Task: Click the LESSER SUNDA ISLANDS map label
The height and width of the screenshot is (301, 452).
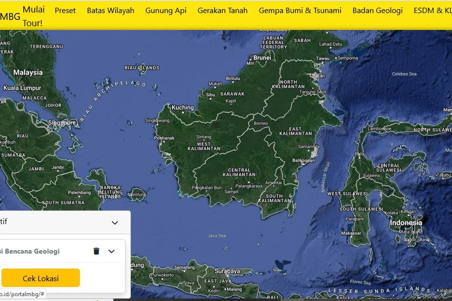Action: (379, 290)
